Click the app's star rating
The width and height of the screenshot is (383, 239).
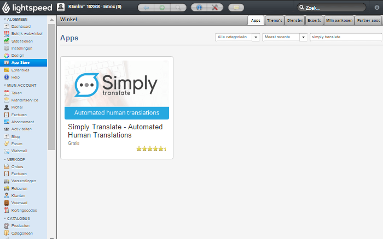coord(151,148)
